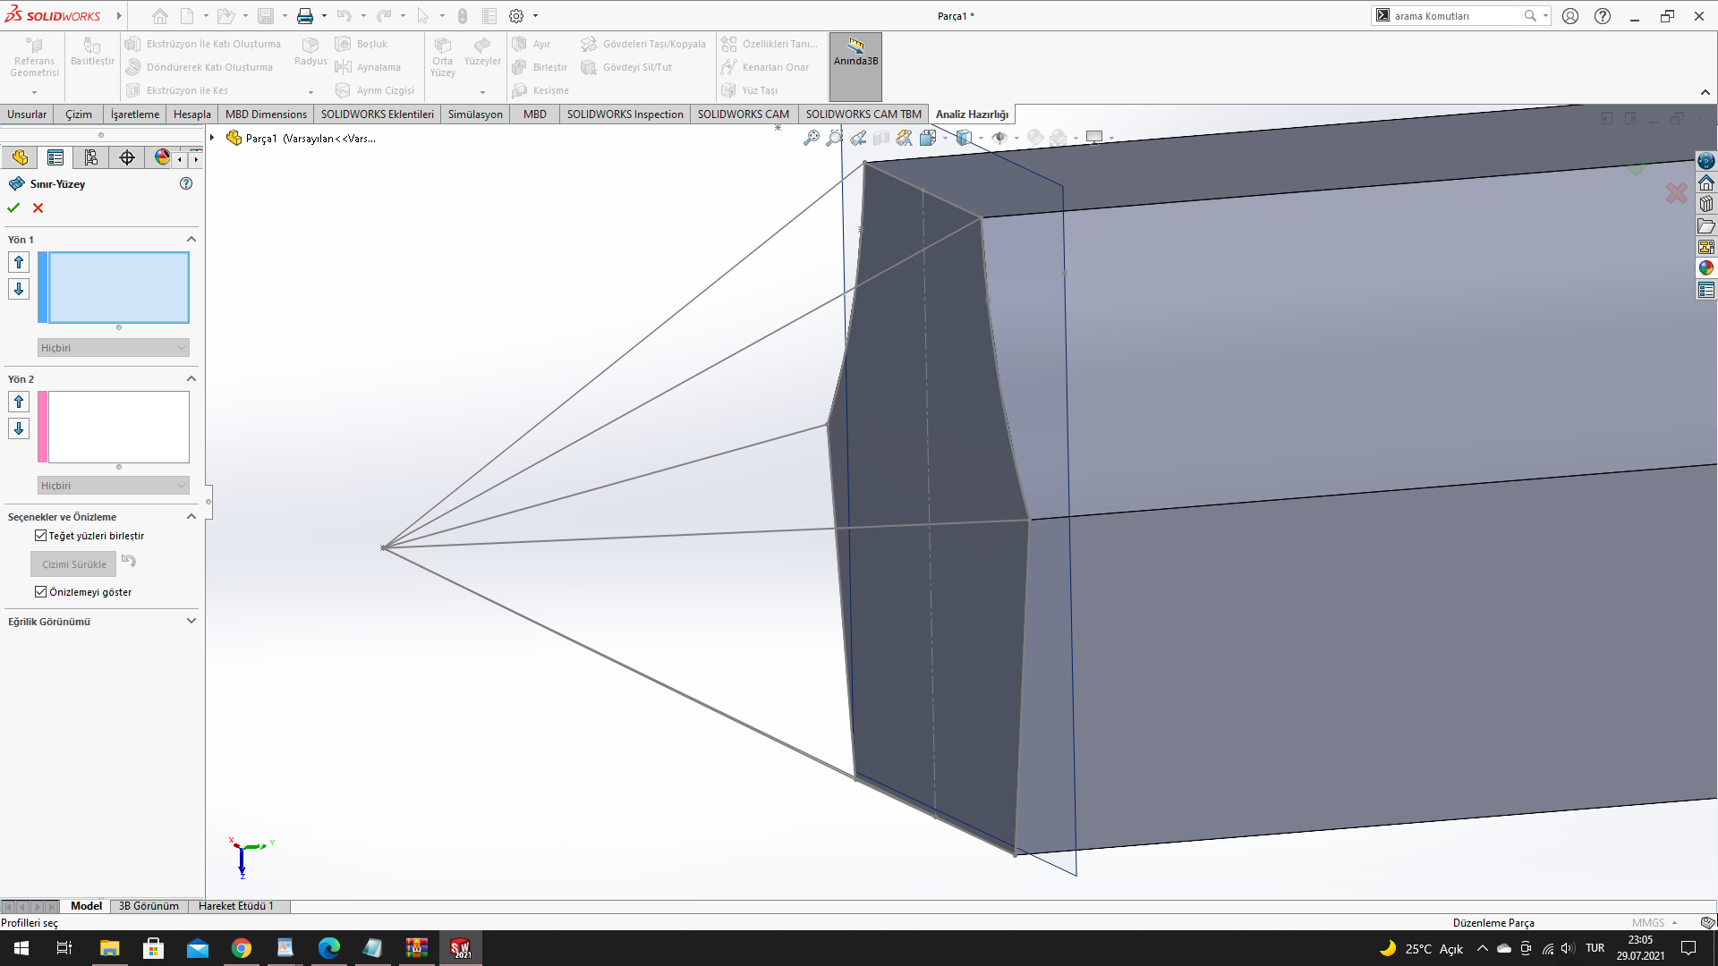1718x966 pixels.
Task: Open Sınır-Yüzey help question mark
Action: pos(186,183)
